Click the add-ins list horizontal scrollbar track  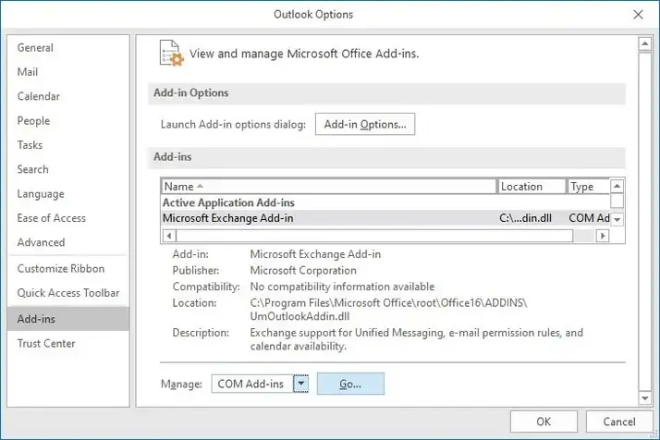pyautogui.click(x=584, y=236)
